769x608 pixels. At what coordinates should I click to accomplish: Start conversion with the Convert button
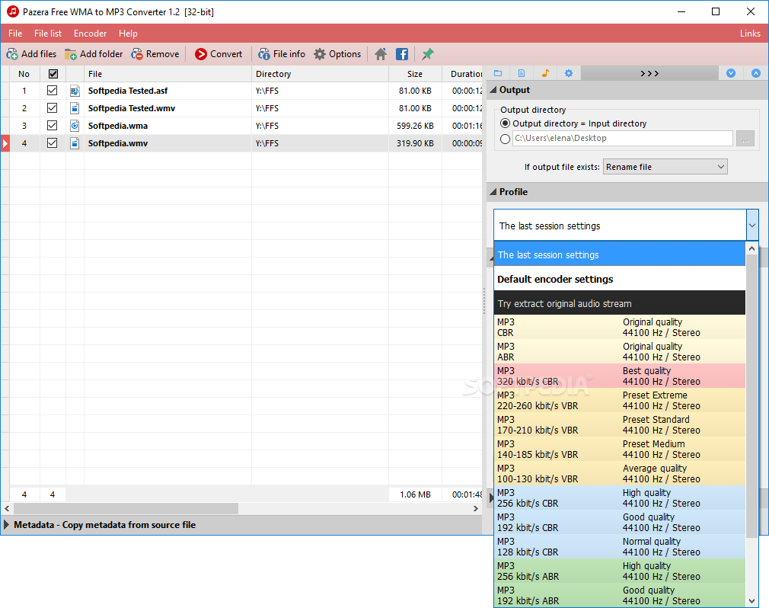[219, 54]
